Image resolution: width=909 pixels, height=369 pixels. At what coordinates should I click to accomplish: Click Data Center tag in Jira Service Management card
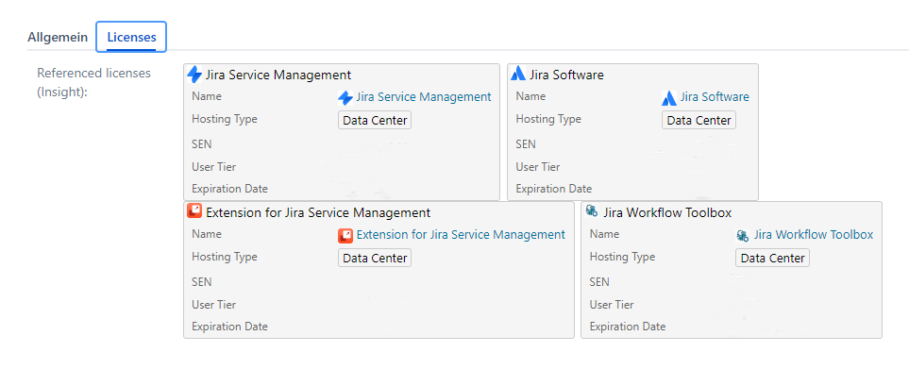[375, 121]
